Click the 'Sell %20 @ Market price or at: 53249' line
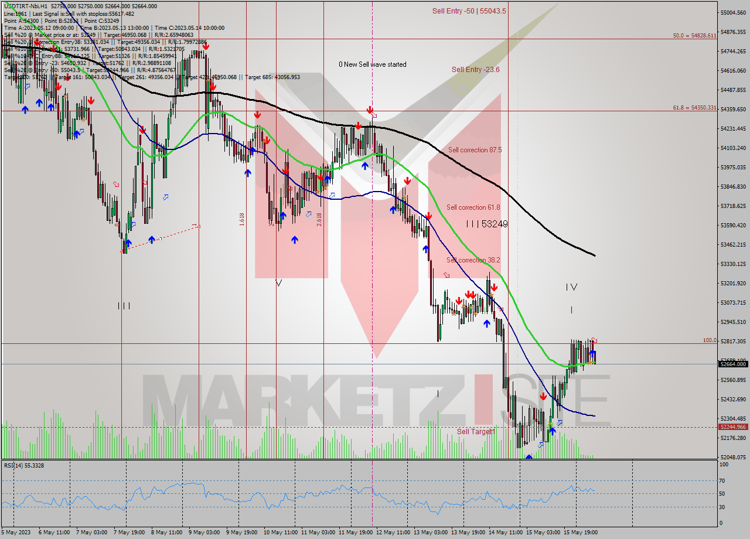 pos(52,35)
